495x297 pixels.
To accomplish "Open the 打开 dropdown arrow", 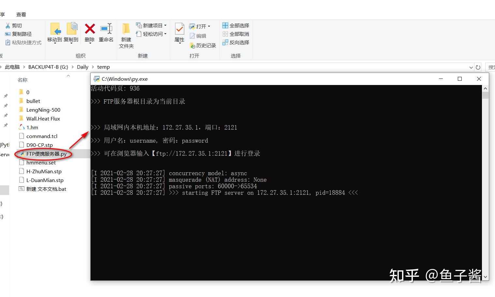I will tap(209, 26).
